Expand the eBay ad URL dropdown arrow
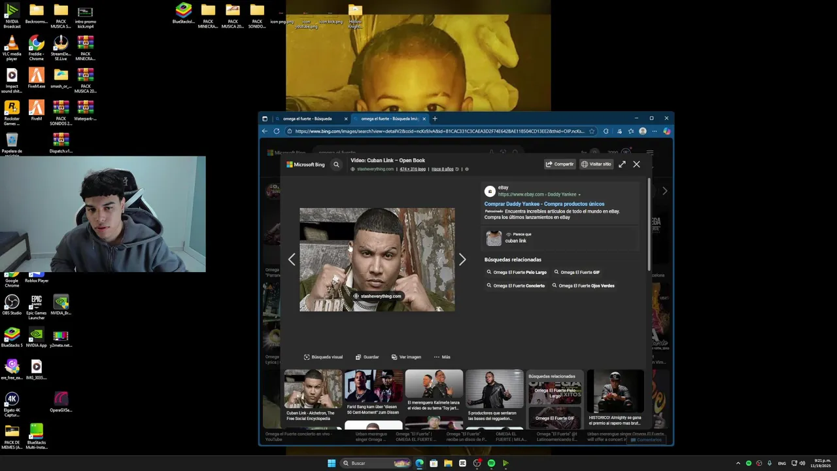Screen dimensions: 837x471 click(579, 194)
